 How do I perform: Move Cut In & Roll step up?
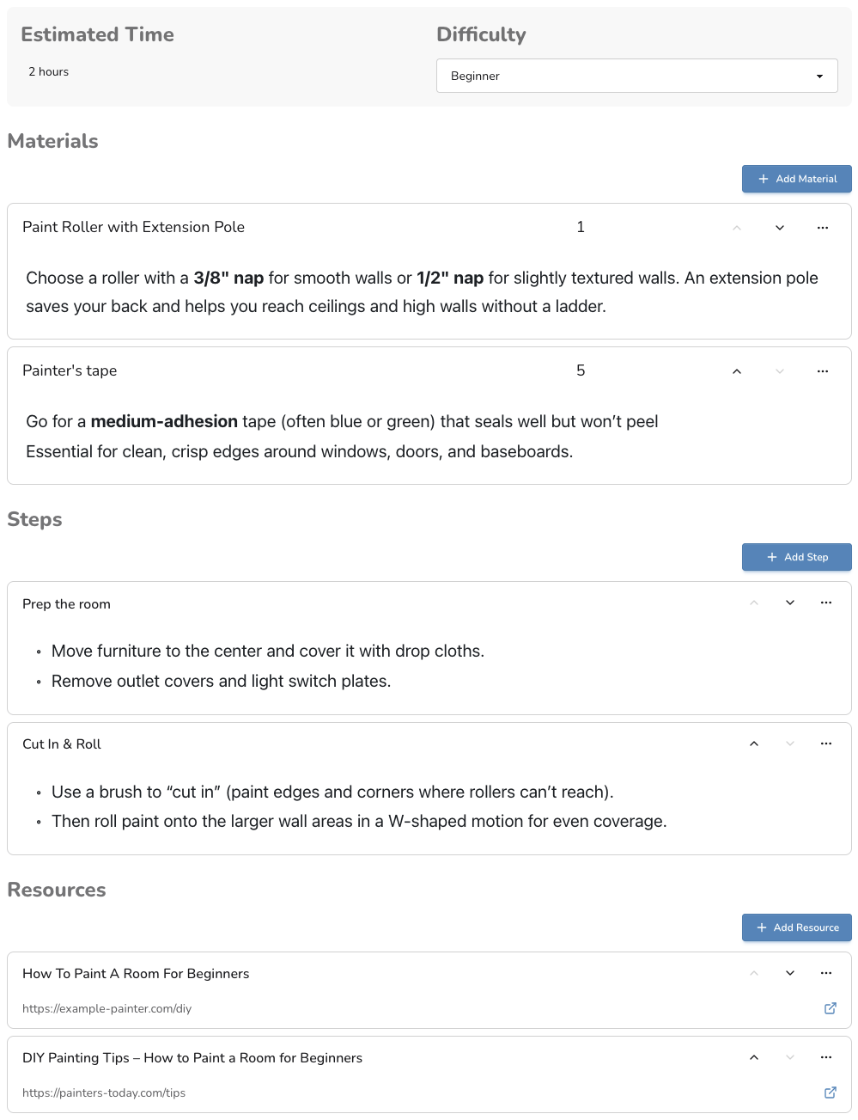(x=754, y=744)
